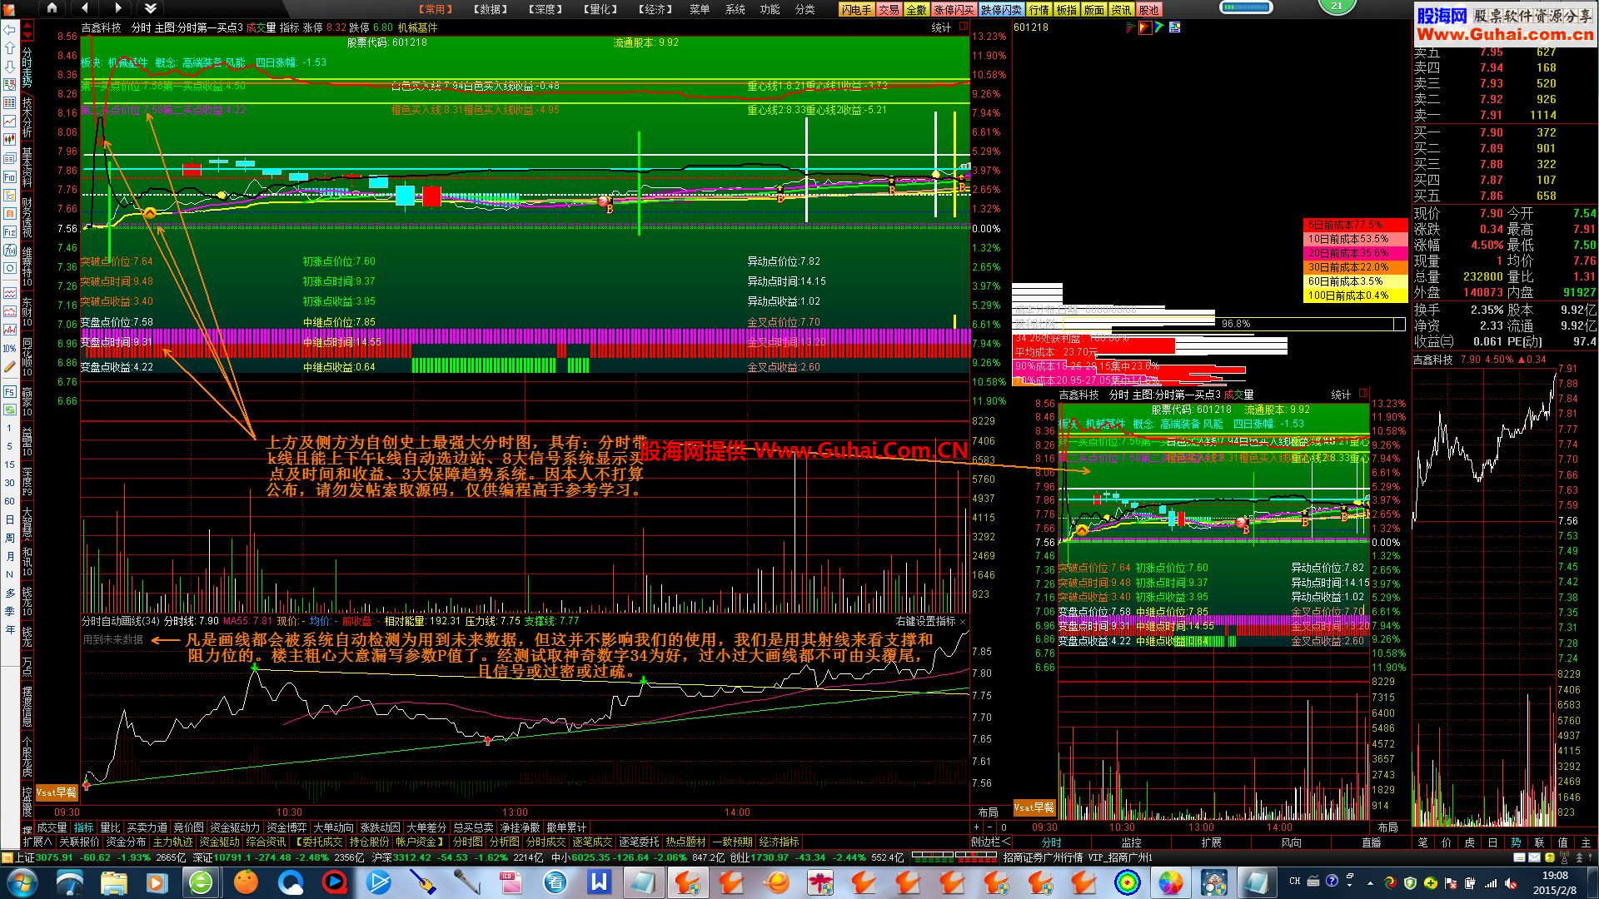Switch to 直播 tab in side panel

1371,842
